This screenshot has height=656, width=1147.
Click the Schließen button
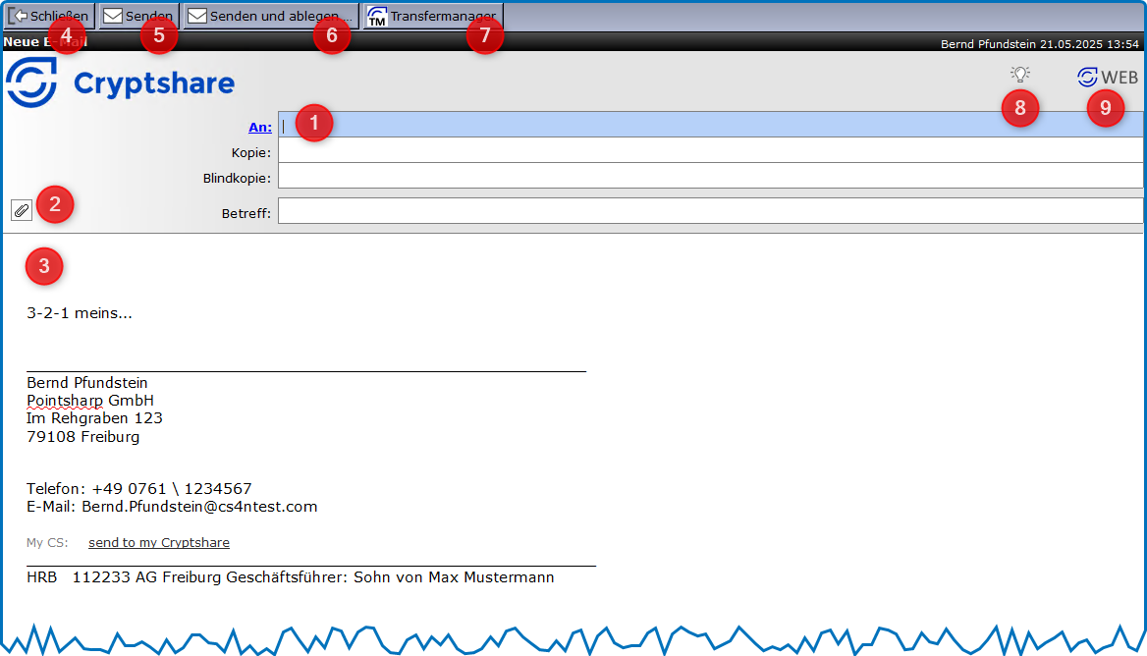point(50,17)
